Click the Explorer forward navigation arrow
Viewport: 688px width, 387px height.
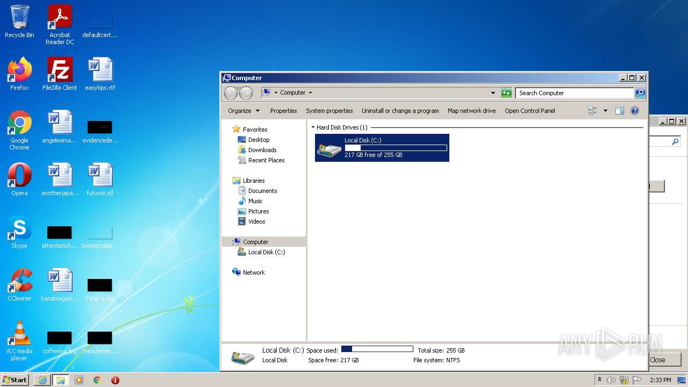click(x=246, y=93)
